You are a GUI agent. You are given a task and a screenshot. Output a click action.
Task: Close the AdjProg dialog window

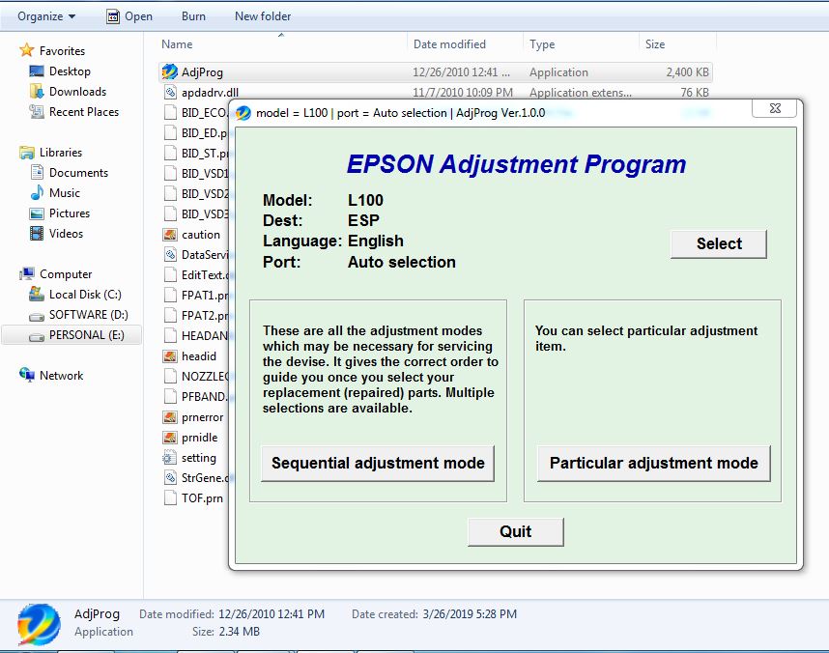[775, 108]
